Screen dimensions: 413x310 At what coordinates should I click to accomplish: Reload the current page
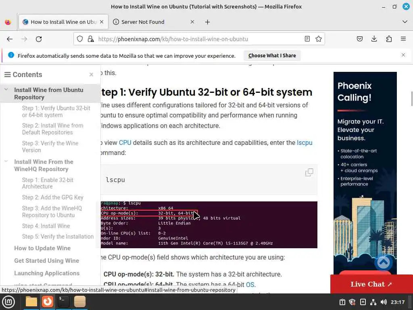pyautogui.click(x=39, y=39)
